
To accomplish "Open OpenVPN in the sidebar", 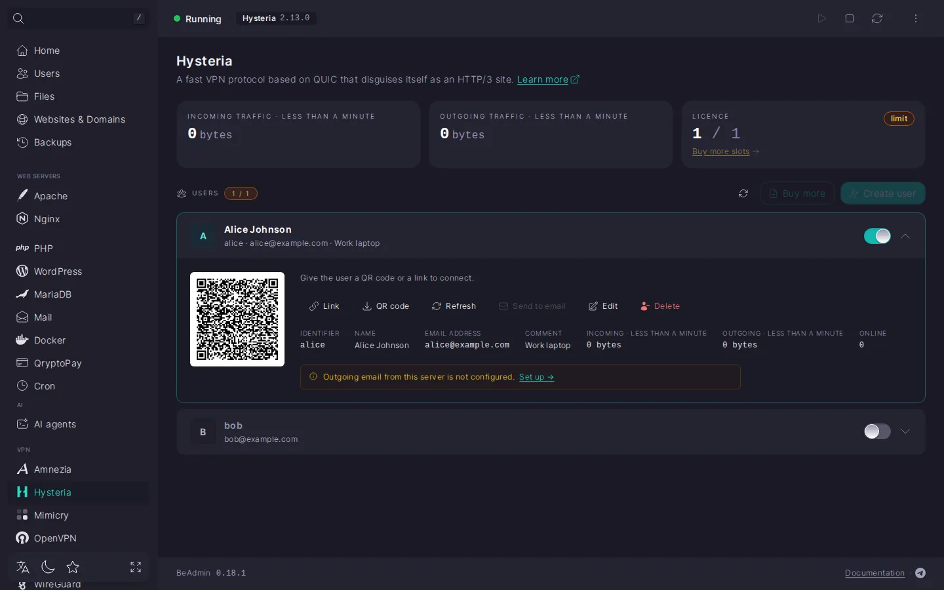I will click(x=79, y=538).
